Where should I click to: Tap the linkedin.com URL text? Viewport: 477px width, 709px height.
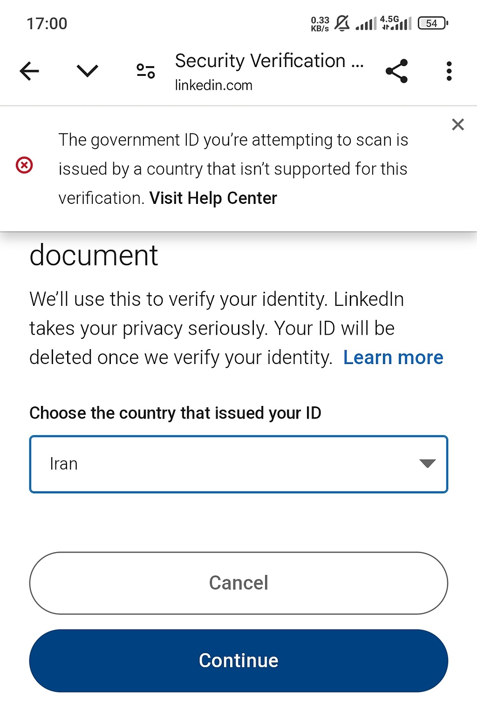(x=213, y=86)
